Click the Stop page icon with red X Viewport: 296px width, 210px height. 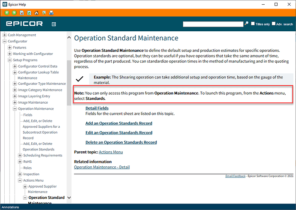[22, 13]
